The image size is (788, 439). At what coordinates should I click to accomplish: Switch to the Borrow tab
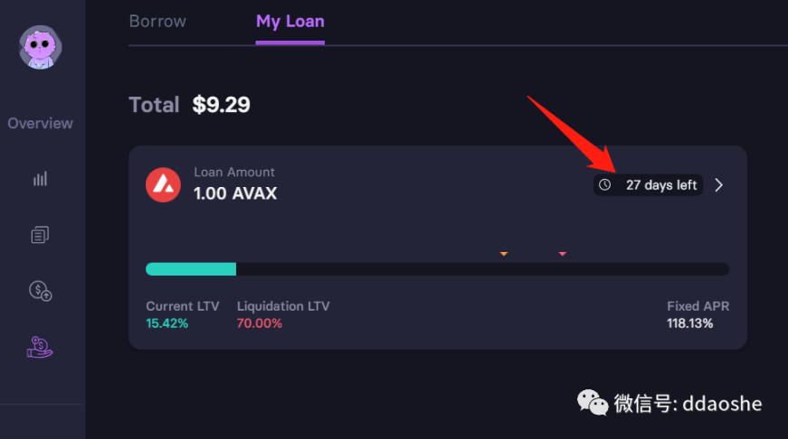pyautogui.click(x=157, y=21)
